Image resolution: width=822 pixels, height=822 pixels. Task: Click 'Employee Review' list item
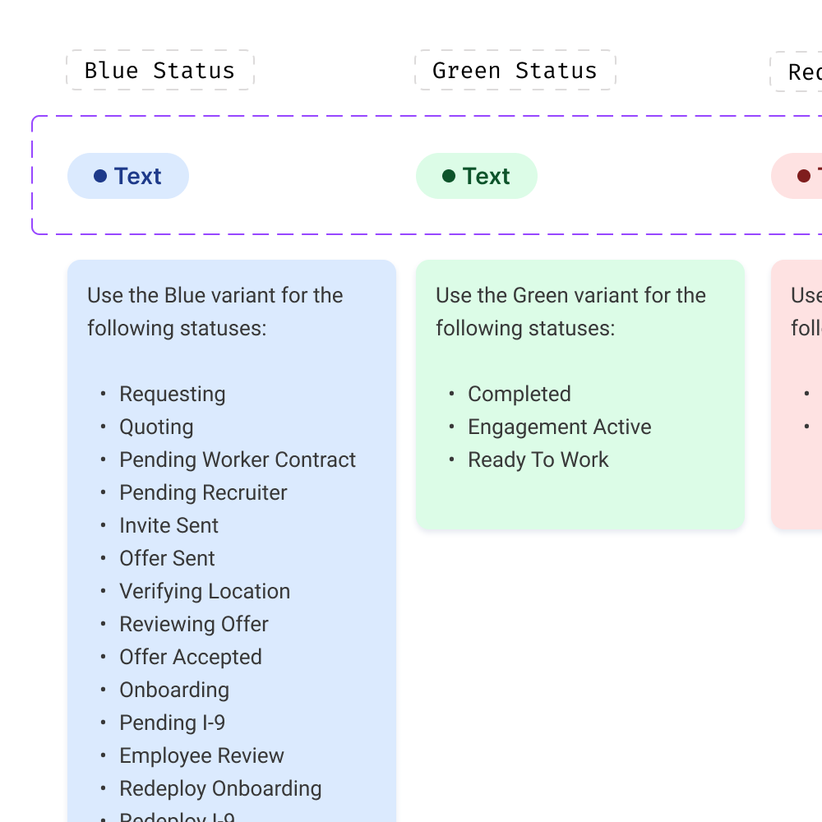202,756
